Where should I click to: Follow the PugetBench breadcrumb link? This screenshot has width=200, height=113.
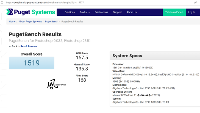(x=52, y=21)
